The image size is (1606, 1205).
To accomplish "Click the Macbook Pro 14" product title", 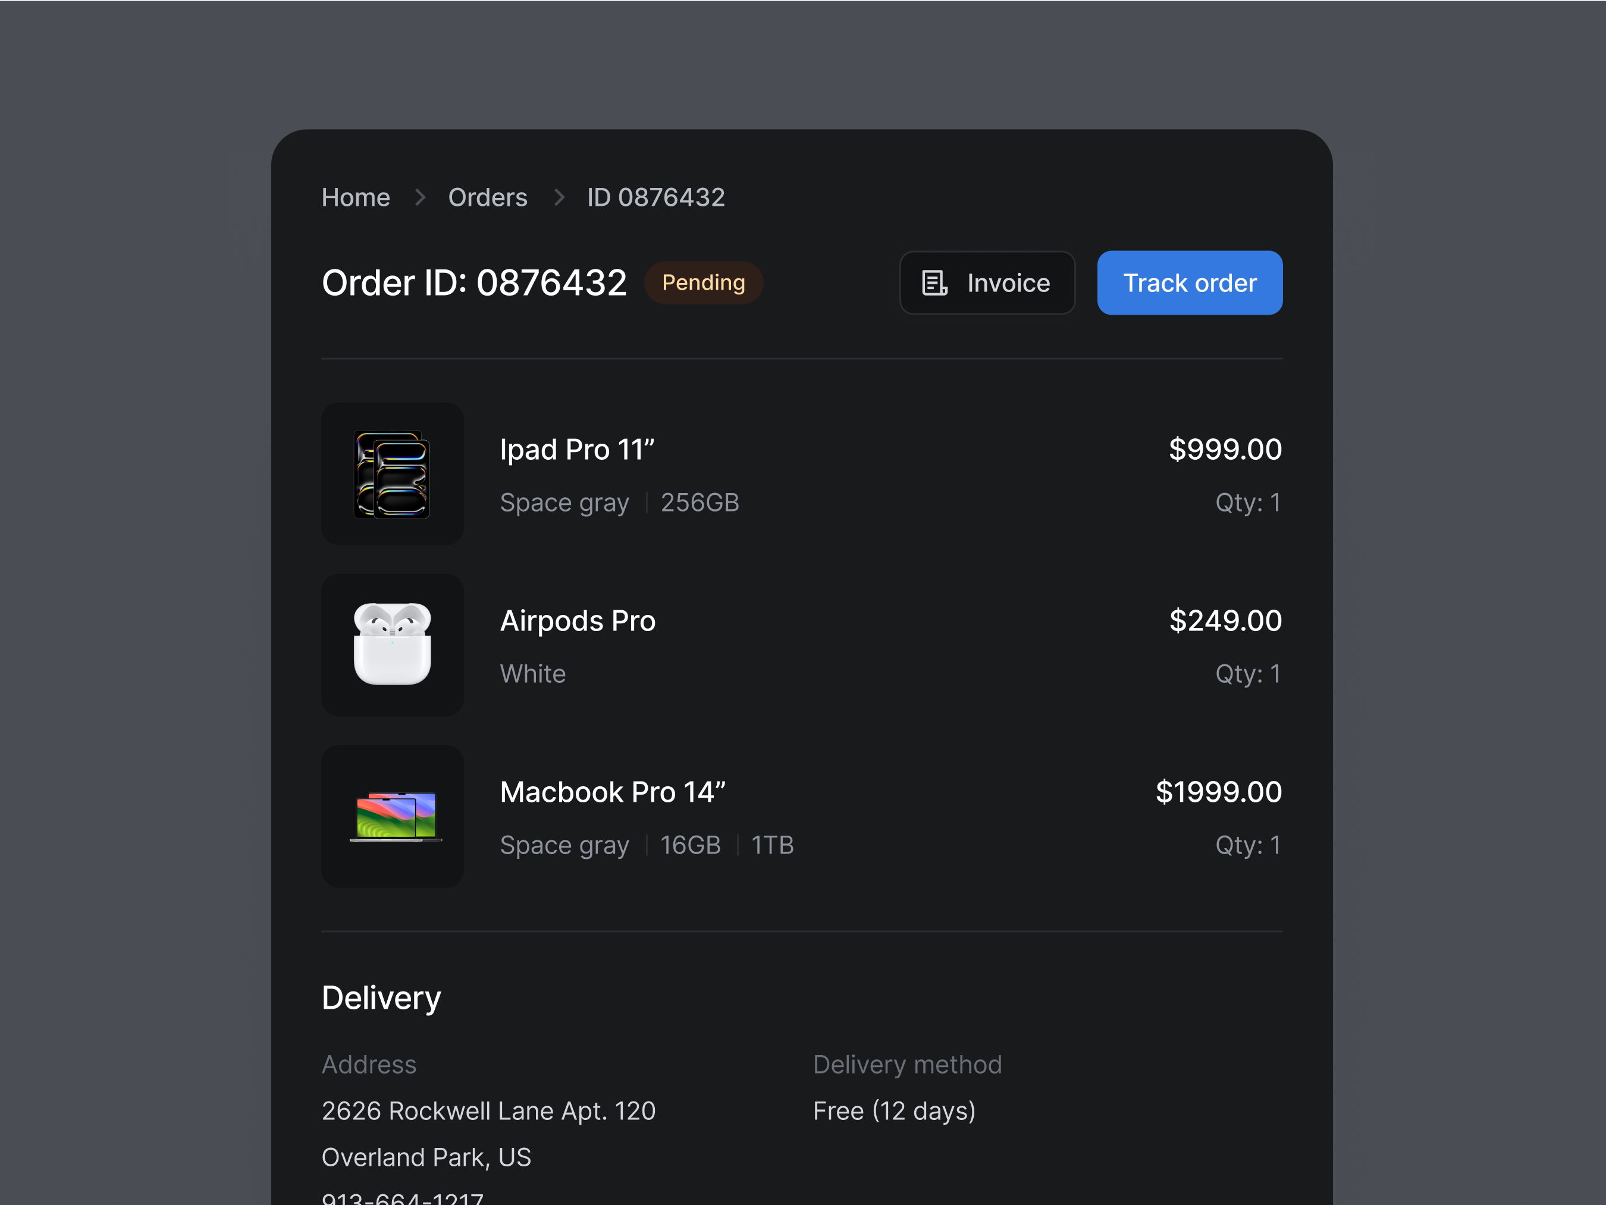I will [612, 791].
